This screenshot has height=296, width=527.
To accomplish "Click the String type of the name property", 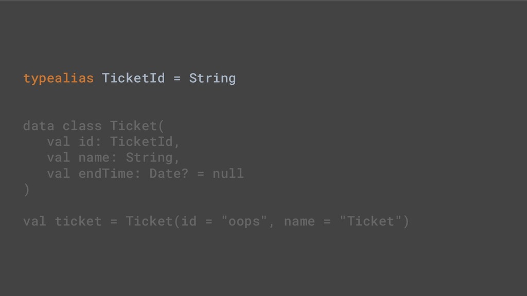I will click(149, 158).
